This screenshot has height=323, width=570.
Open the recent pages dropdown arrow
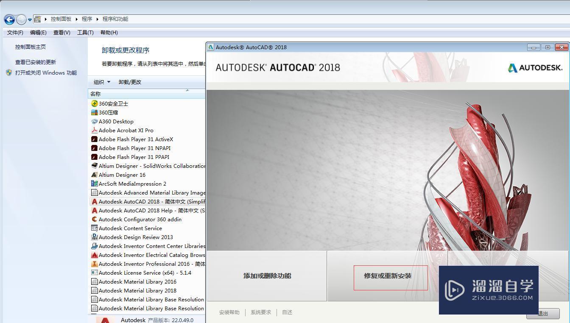point(30,19)
